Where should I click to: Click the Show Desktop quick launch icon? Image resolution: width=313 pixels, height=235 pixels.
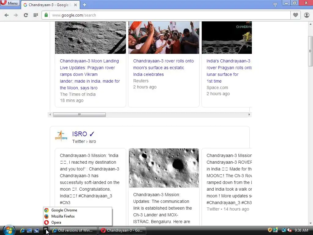point(29,230)
